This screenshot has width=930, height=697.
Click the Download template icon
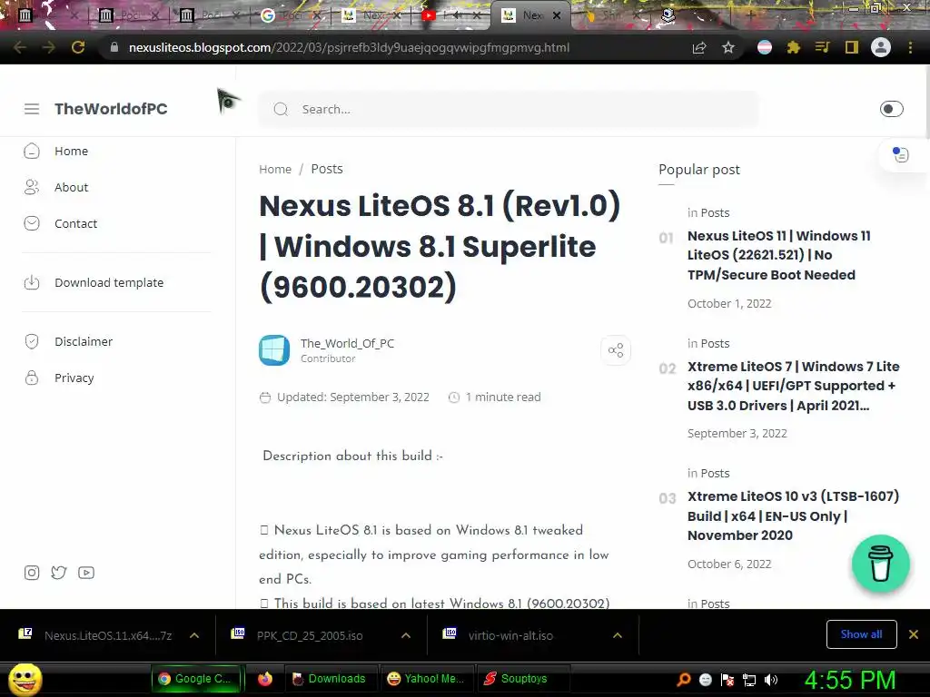coord(32,283)
